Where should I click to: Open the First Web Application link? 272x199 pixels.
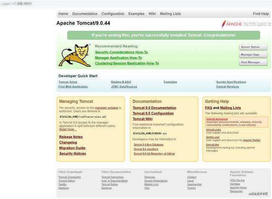73,87
